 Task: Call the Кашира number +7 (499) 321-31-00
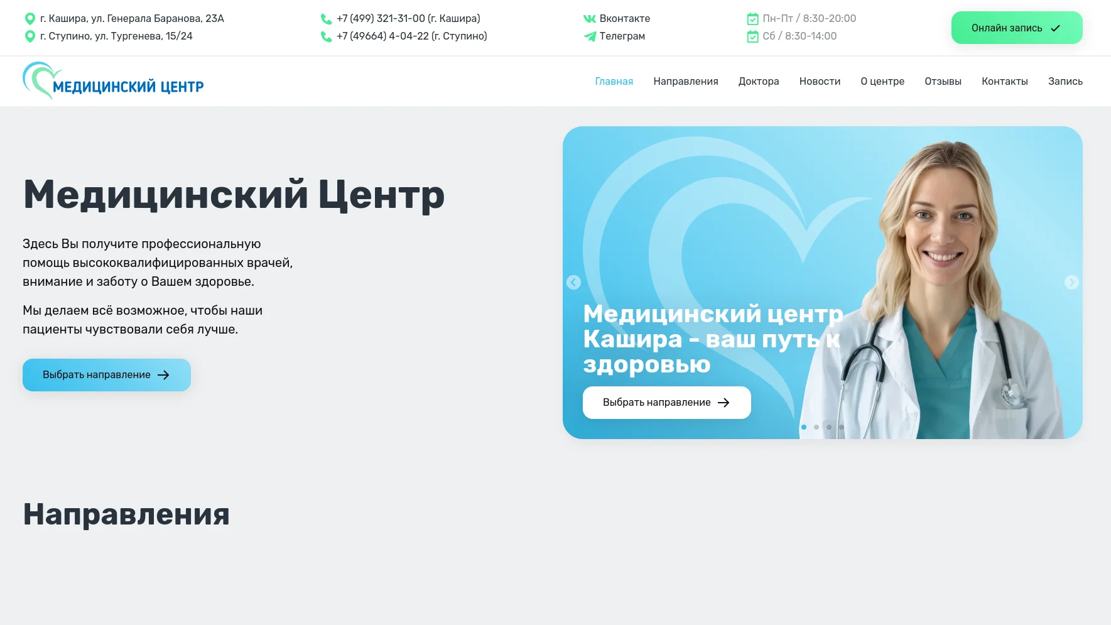pyautogui.click(x=408, y=19)
